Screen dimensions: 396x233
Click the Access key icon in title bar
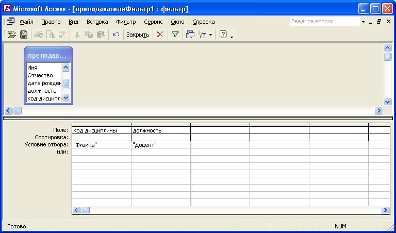click(x=7, y=9)
